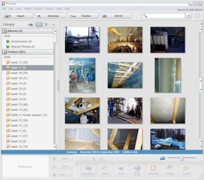Screen dimensions: 204x180
Task: Rotate picture clockwise
Action: 101,159
